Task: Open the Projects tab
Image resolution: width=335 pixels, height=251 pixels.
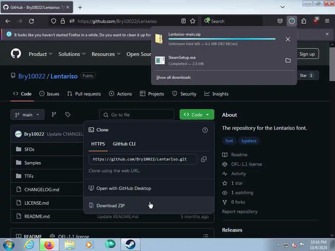Action: click(152, 94)
